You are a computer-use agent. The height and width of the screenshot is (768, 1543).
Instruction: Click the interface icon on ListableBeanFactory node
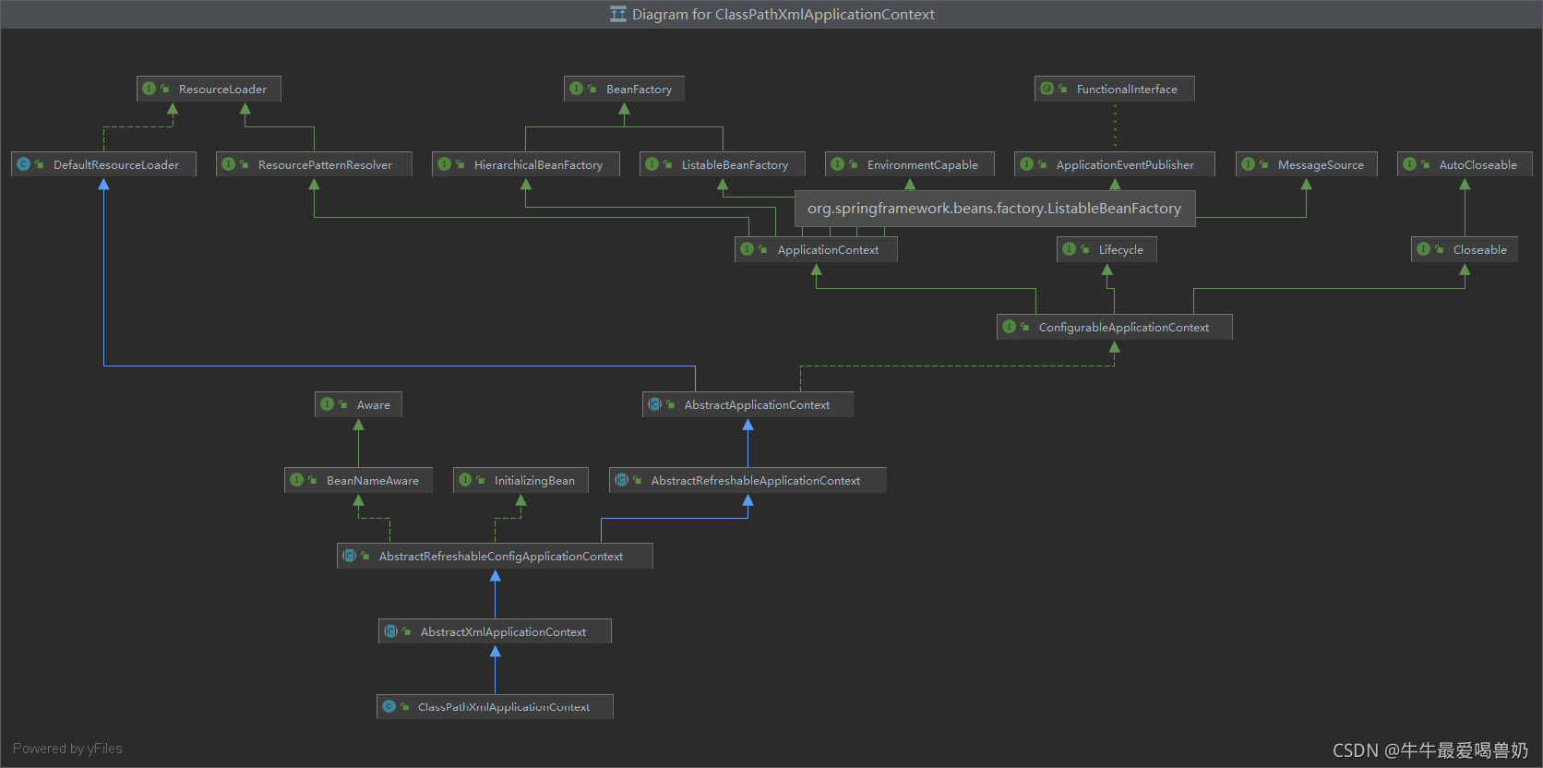click(652, 164)
